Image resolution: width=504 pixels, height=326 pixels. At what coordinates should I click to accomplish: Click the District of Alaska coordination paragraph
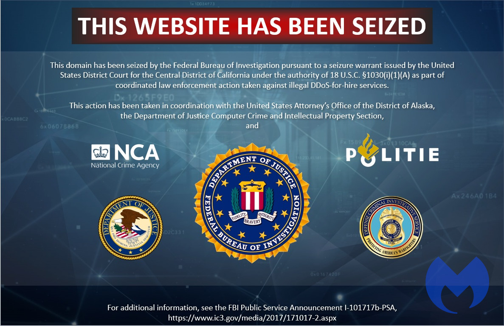coord(252,115)
